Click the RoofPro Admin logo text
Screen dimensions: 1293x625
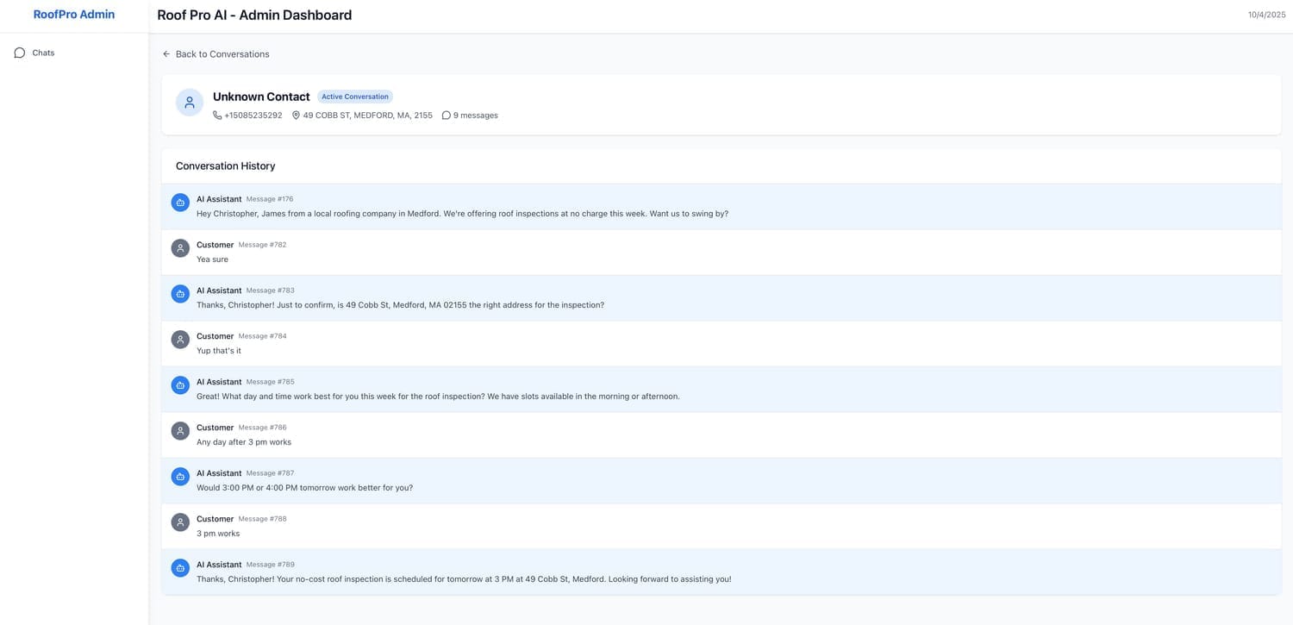click(x=74, y=15)
